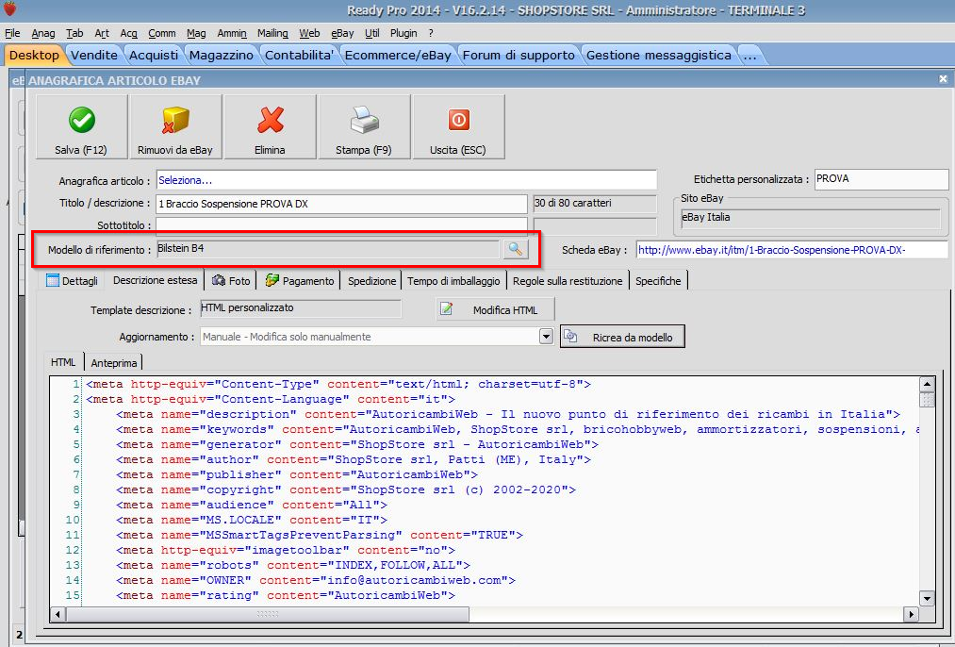The image size is (955, 647).
Task: Click the code editor scroll up arrow
Action: 927,384
